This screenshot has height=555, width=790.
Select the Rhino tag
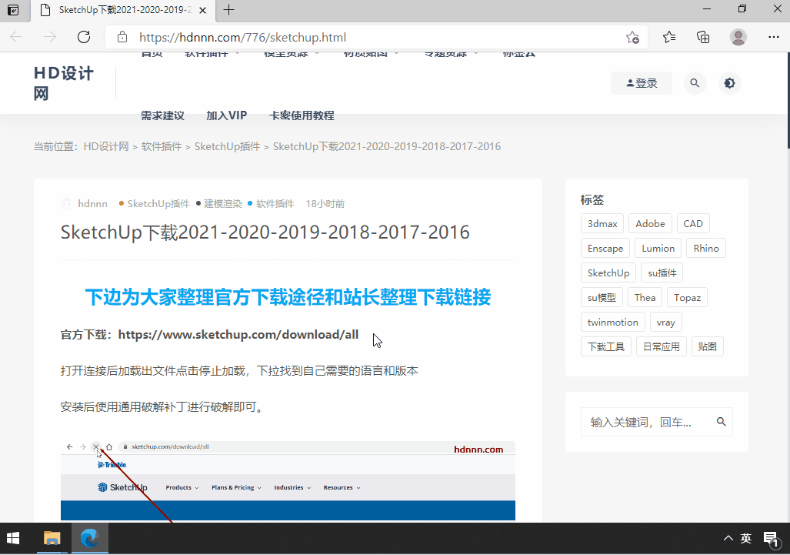(x=706, y=249)
